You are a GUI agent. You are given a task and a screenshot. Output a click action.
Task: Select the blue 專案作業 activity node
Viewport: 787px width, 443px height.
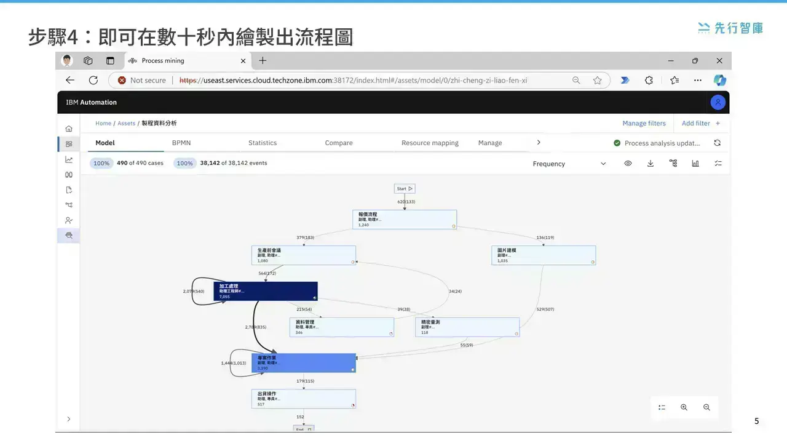click(304, 362)
